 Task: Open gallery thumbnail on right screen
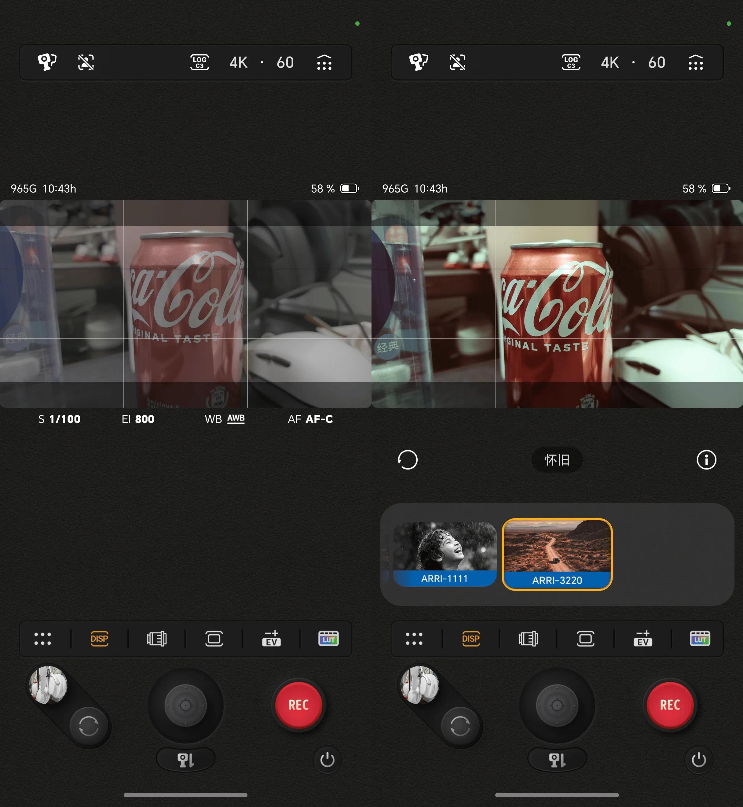pos(420,685)
